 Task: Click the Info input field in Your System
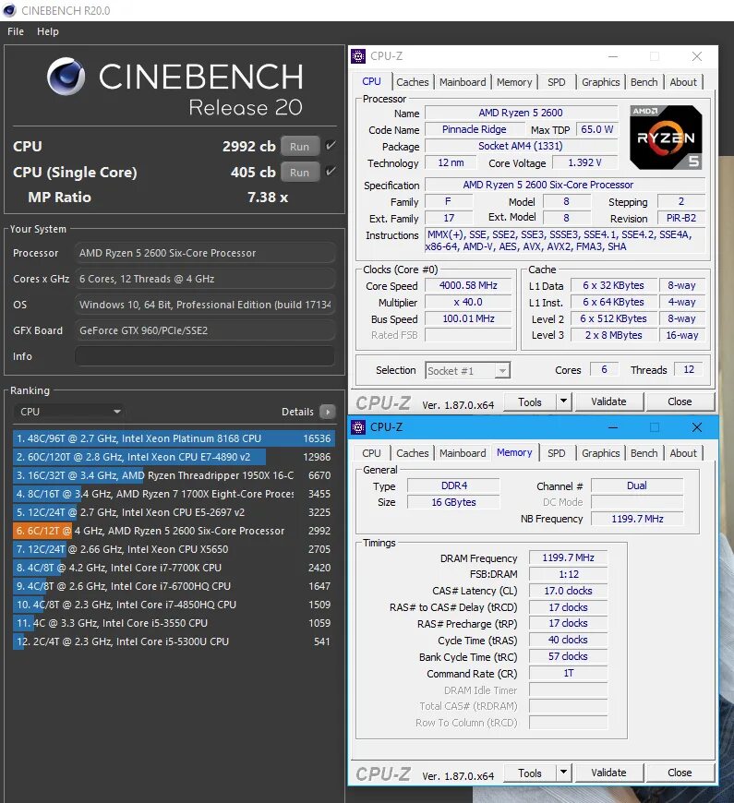point(205,356)
